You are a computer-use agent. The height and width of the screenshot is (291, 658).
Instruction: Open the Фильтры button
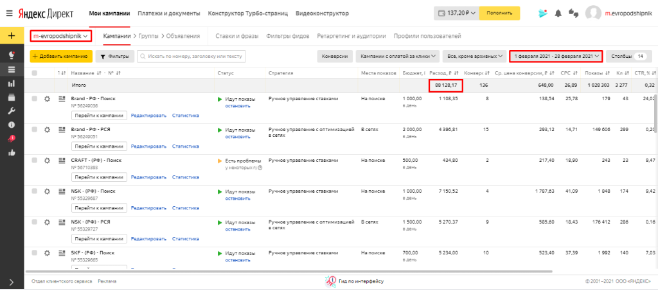[x=115, y=56]
